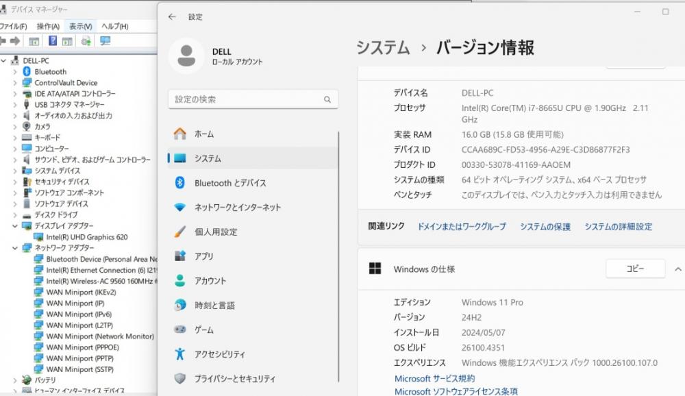
Task: Open the Microsoft サービス規約 link
Action: pyautogui.click(x=435, y=378)
